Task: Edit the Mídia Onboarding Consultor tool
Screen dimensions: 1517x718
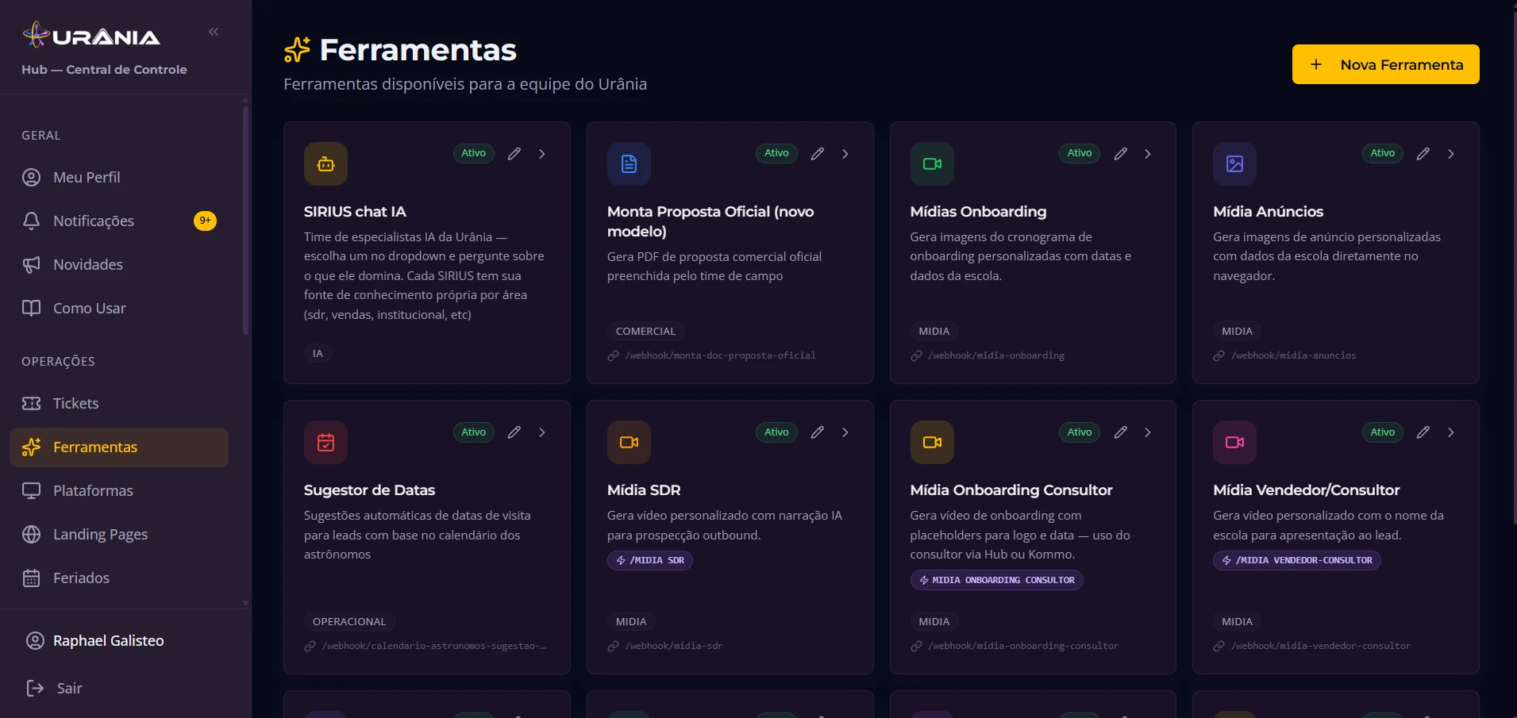Action: tap(1121, 432)
